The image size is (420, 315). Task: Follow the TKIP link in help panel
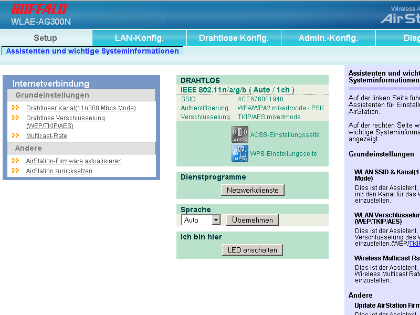coord(414,243)
